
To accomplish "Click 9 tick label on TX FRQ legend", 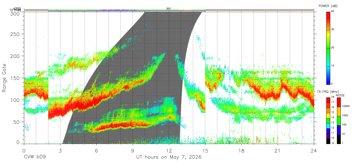I will [333, 143].
